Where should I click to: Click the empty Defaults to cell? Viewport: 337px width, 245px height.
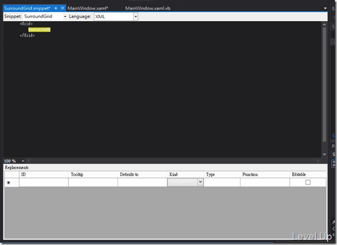142,182
